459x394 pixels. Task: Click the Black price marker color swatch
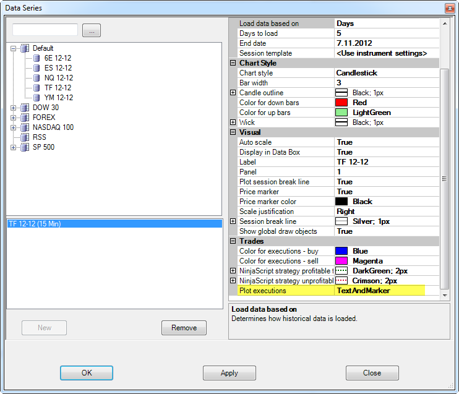click(341, 202)
